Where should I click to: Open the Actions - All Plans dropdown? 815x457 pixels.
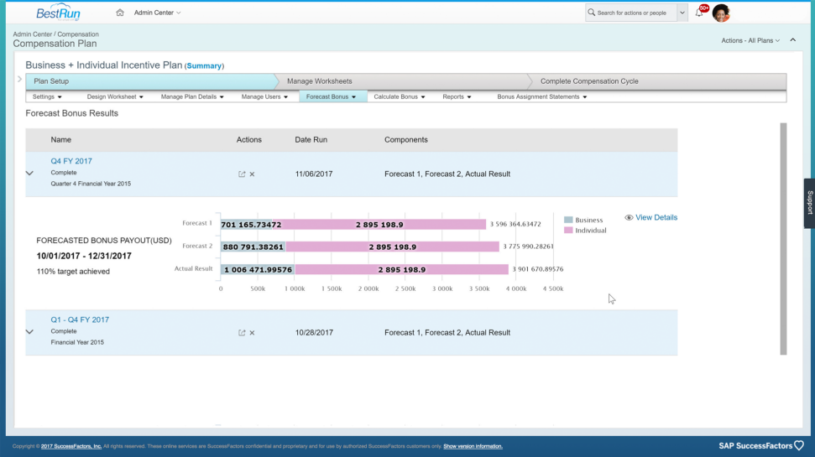click(x=750, y=40)
